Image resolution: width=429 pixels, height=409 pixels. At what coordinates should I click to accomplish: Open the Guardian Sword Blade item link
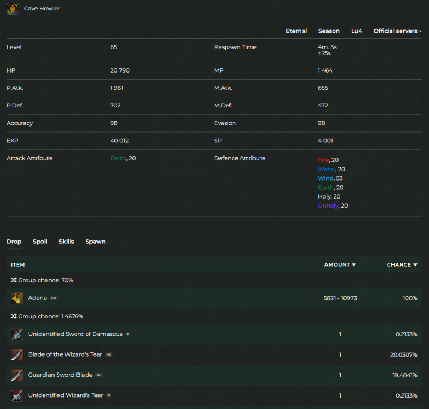tap(60, 375)
